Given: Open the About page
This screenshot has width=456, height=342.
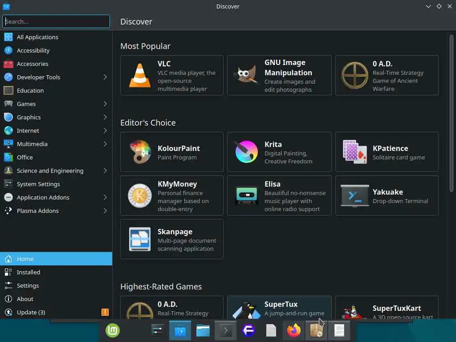Looking at the screenshot, I should pyautogui.click(x=56, y=299).
